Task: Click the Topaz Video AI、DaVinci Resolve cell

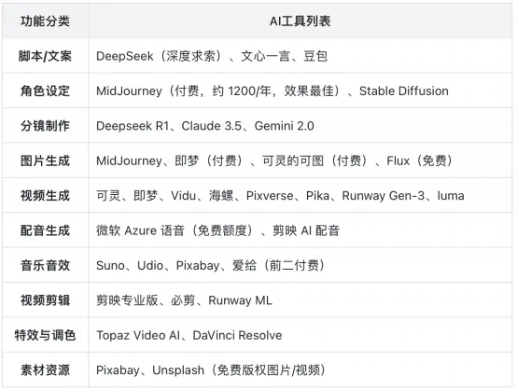Action: pos(300,335)
